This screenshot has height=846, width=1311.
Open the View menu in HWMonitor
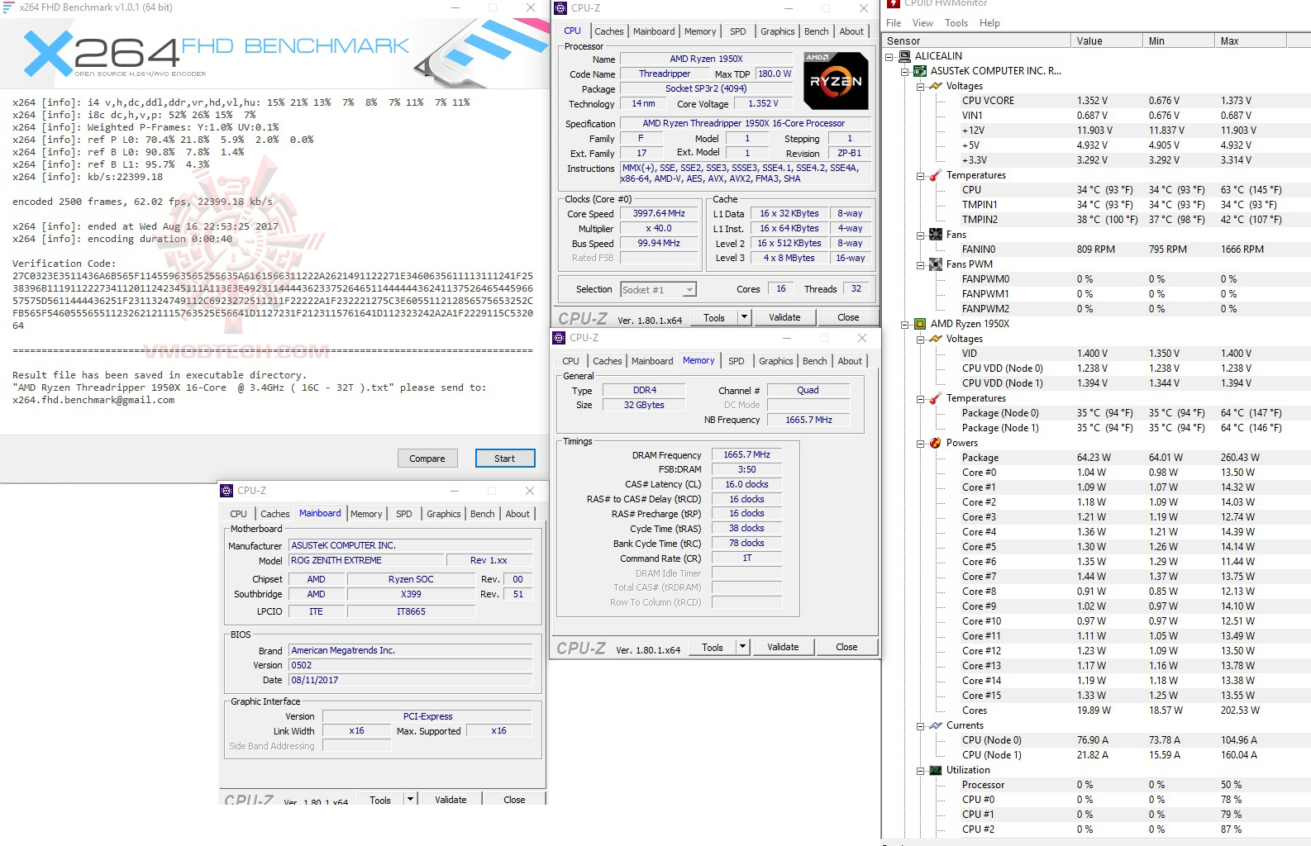click(922, 23)
